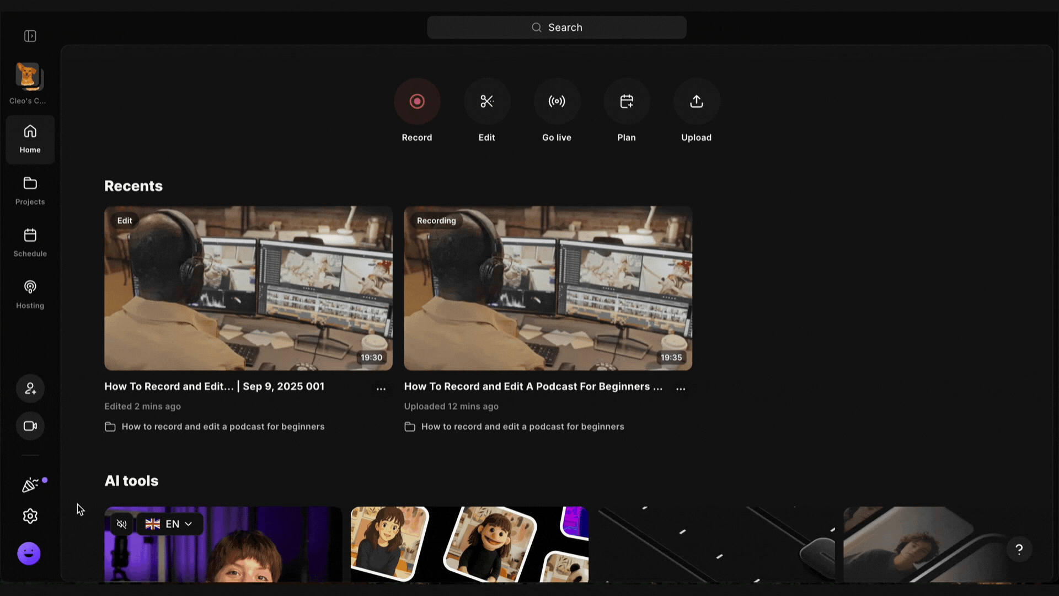Image resolution: width=1059 pixels, height=596 pixels.
Task: Click the Upload icon
Action: point(696,102)
